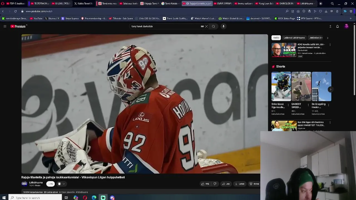Viewport: 356px width, 200px height.
Task: Open the LätkäHuuma channel name link
Action: tap(36, 182)
